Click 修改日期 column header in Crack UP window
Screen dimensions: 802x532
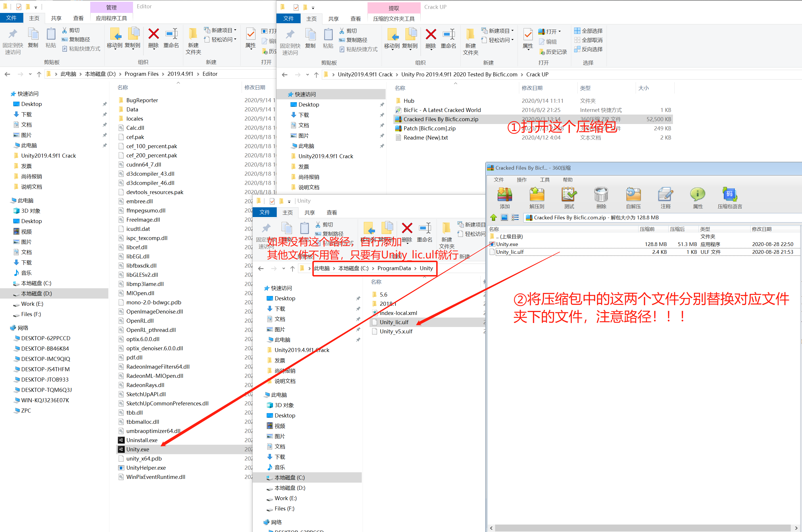pyautogui.click(x=532, y=88)
